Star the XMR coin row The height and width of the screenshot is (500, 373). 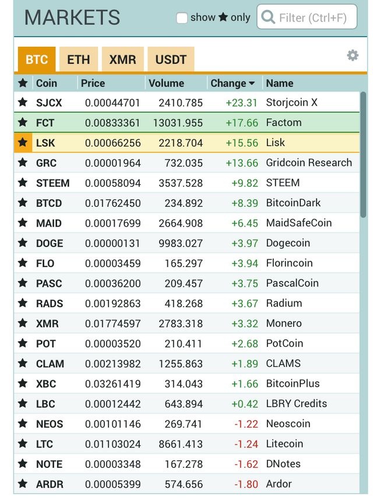(23, 324)
